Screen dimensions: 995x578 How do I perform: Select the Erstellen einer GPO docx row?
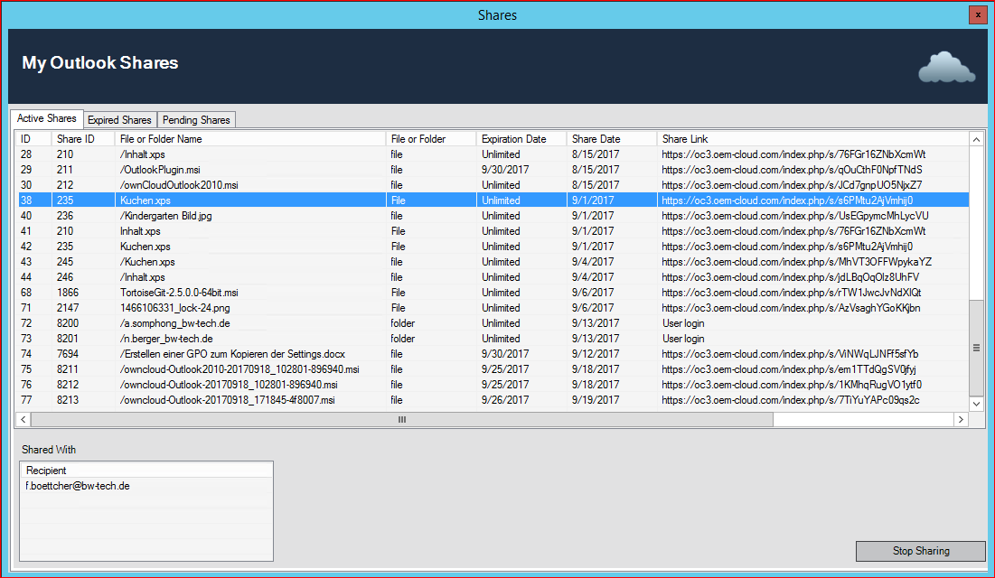[x=493, y=353]
